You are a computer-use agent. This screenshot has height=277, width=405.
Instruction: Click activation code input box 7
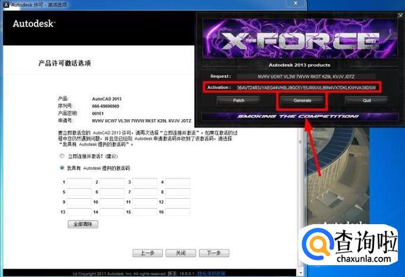click(x=145, y=192)
